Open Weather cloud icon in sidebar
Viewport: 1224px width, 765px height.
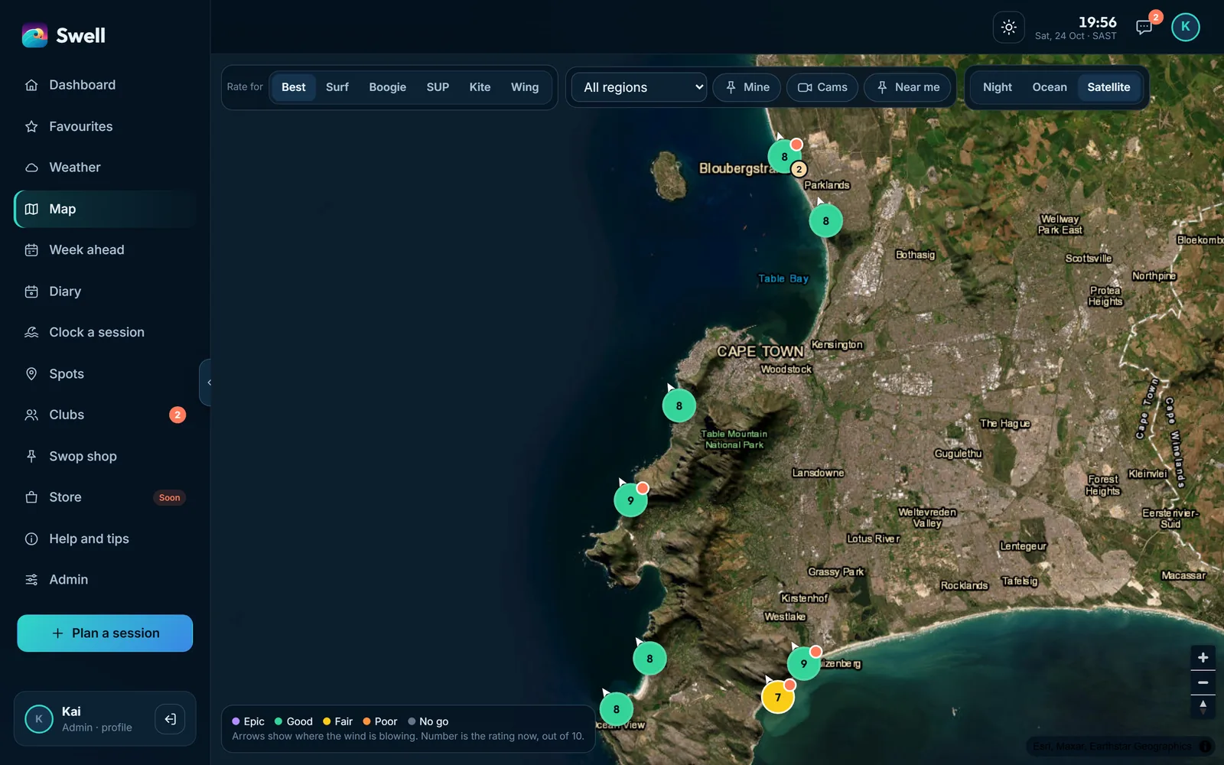[31, 168]
